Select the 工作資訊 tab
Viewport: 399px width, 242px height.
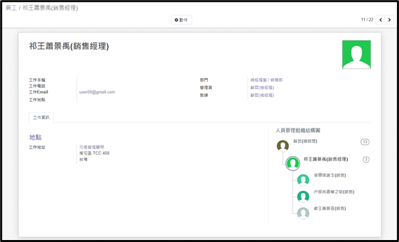click(41, 117)
